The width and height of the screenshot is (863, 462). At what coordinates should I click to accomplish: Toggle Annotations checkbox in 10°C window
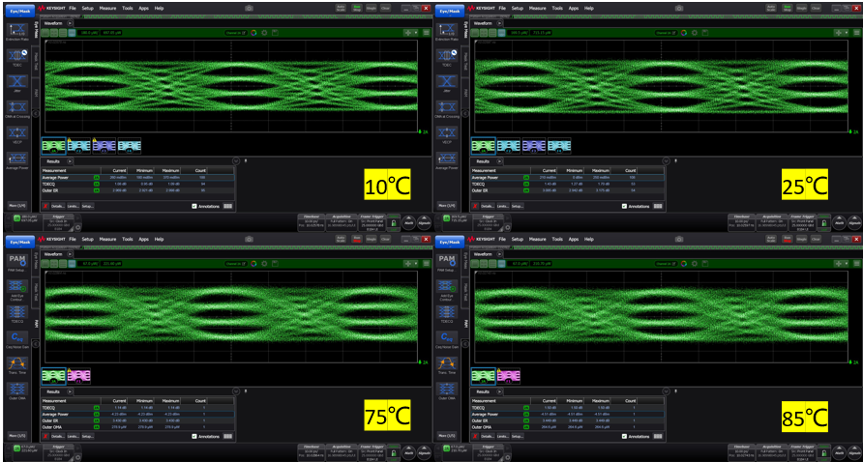pyautogui.click(x=194, y=206)
